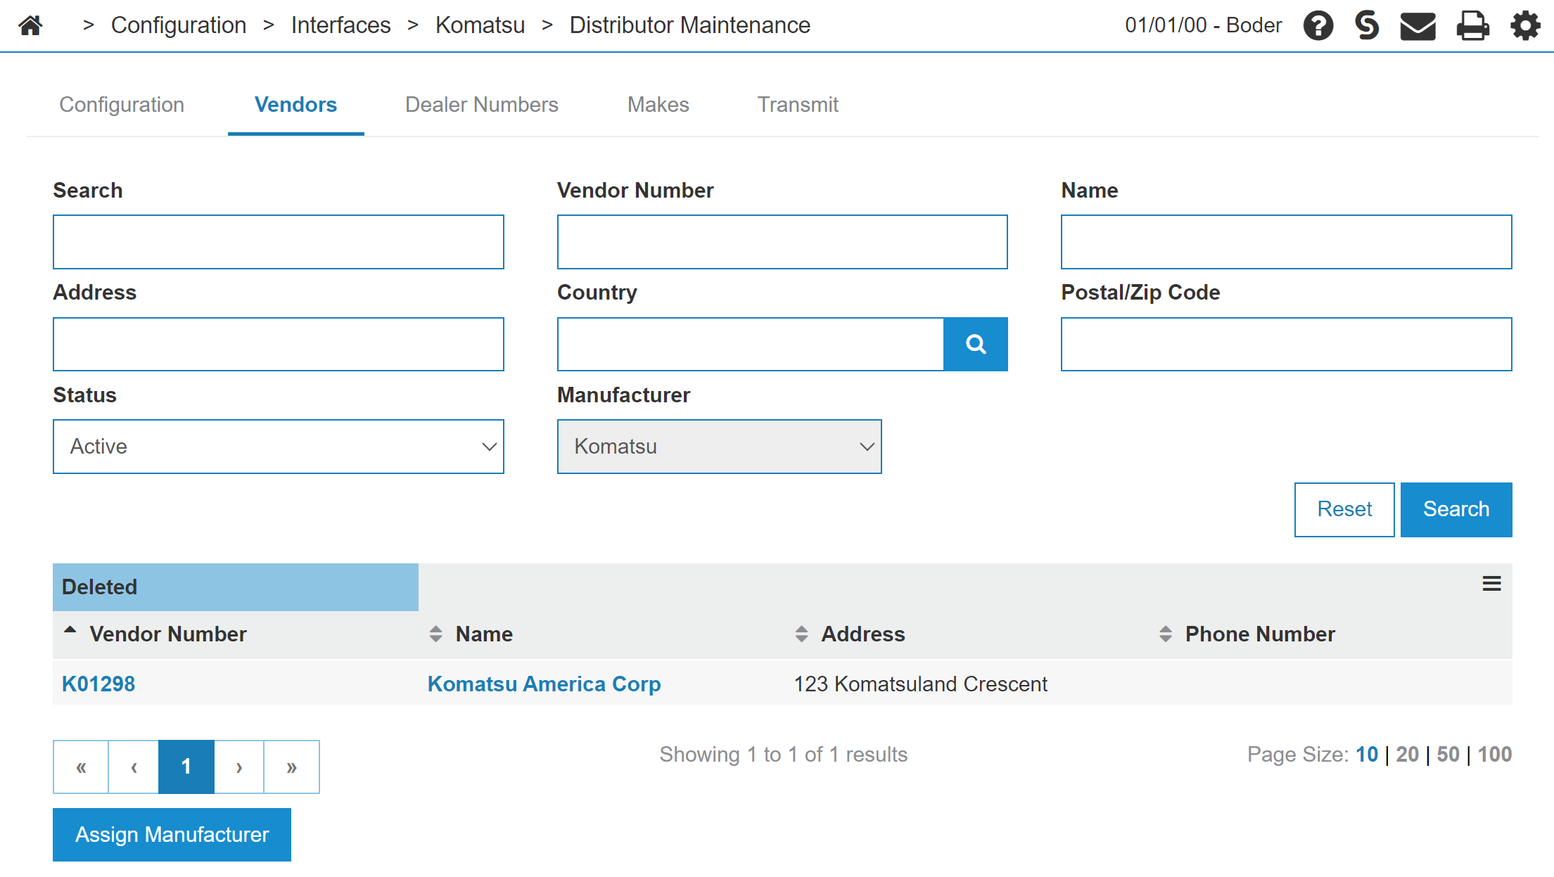
Task: Sort by Vendor Number column
Action: coord(167,634)
